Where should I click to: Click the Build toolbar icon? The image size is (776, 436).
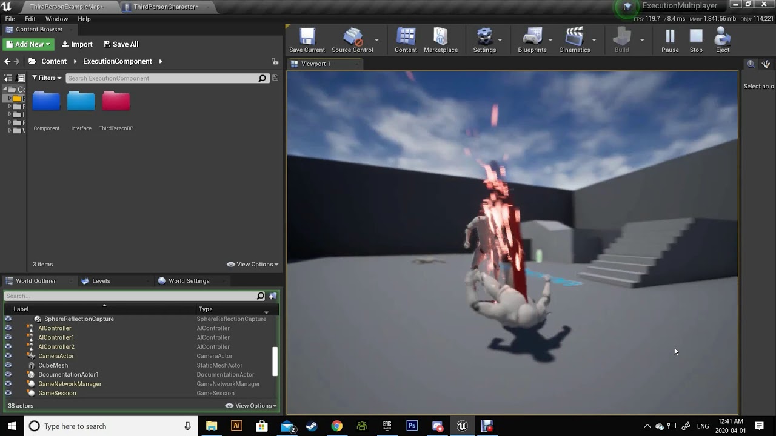pos(621,40)
